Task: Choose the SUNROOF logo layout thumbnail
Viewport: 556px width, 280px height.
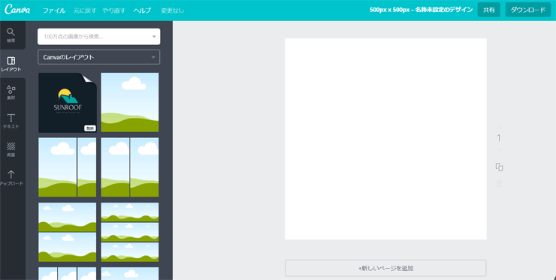Action: 68,103
